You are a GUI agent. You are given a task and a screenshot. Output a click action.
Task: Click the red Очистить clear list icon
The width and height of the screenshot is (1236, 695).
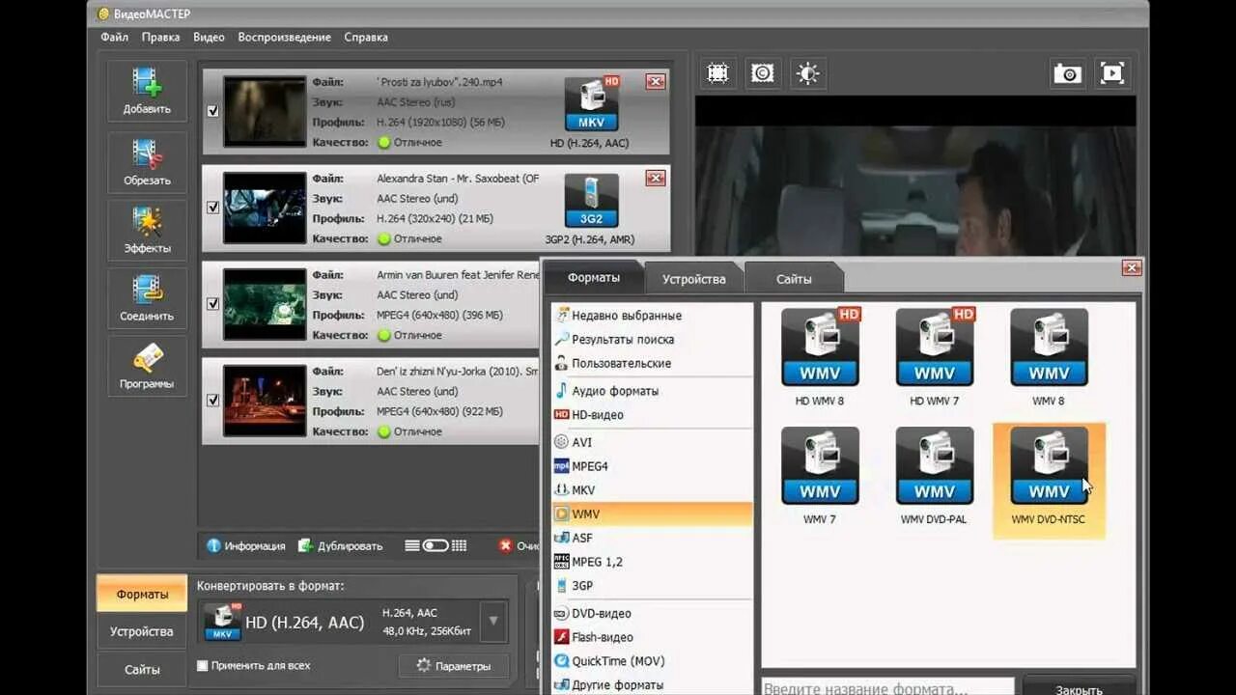(505, 545)
